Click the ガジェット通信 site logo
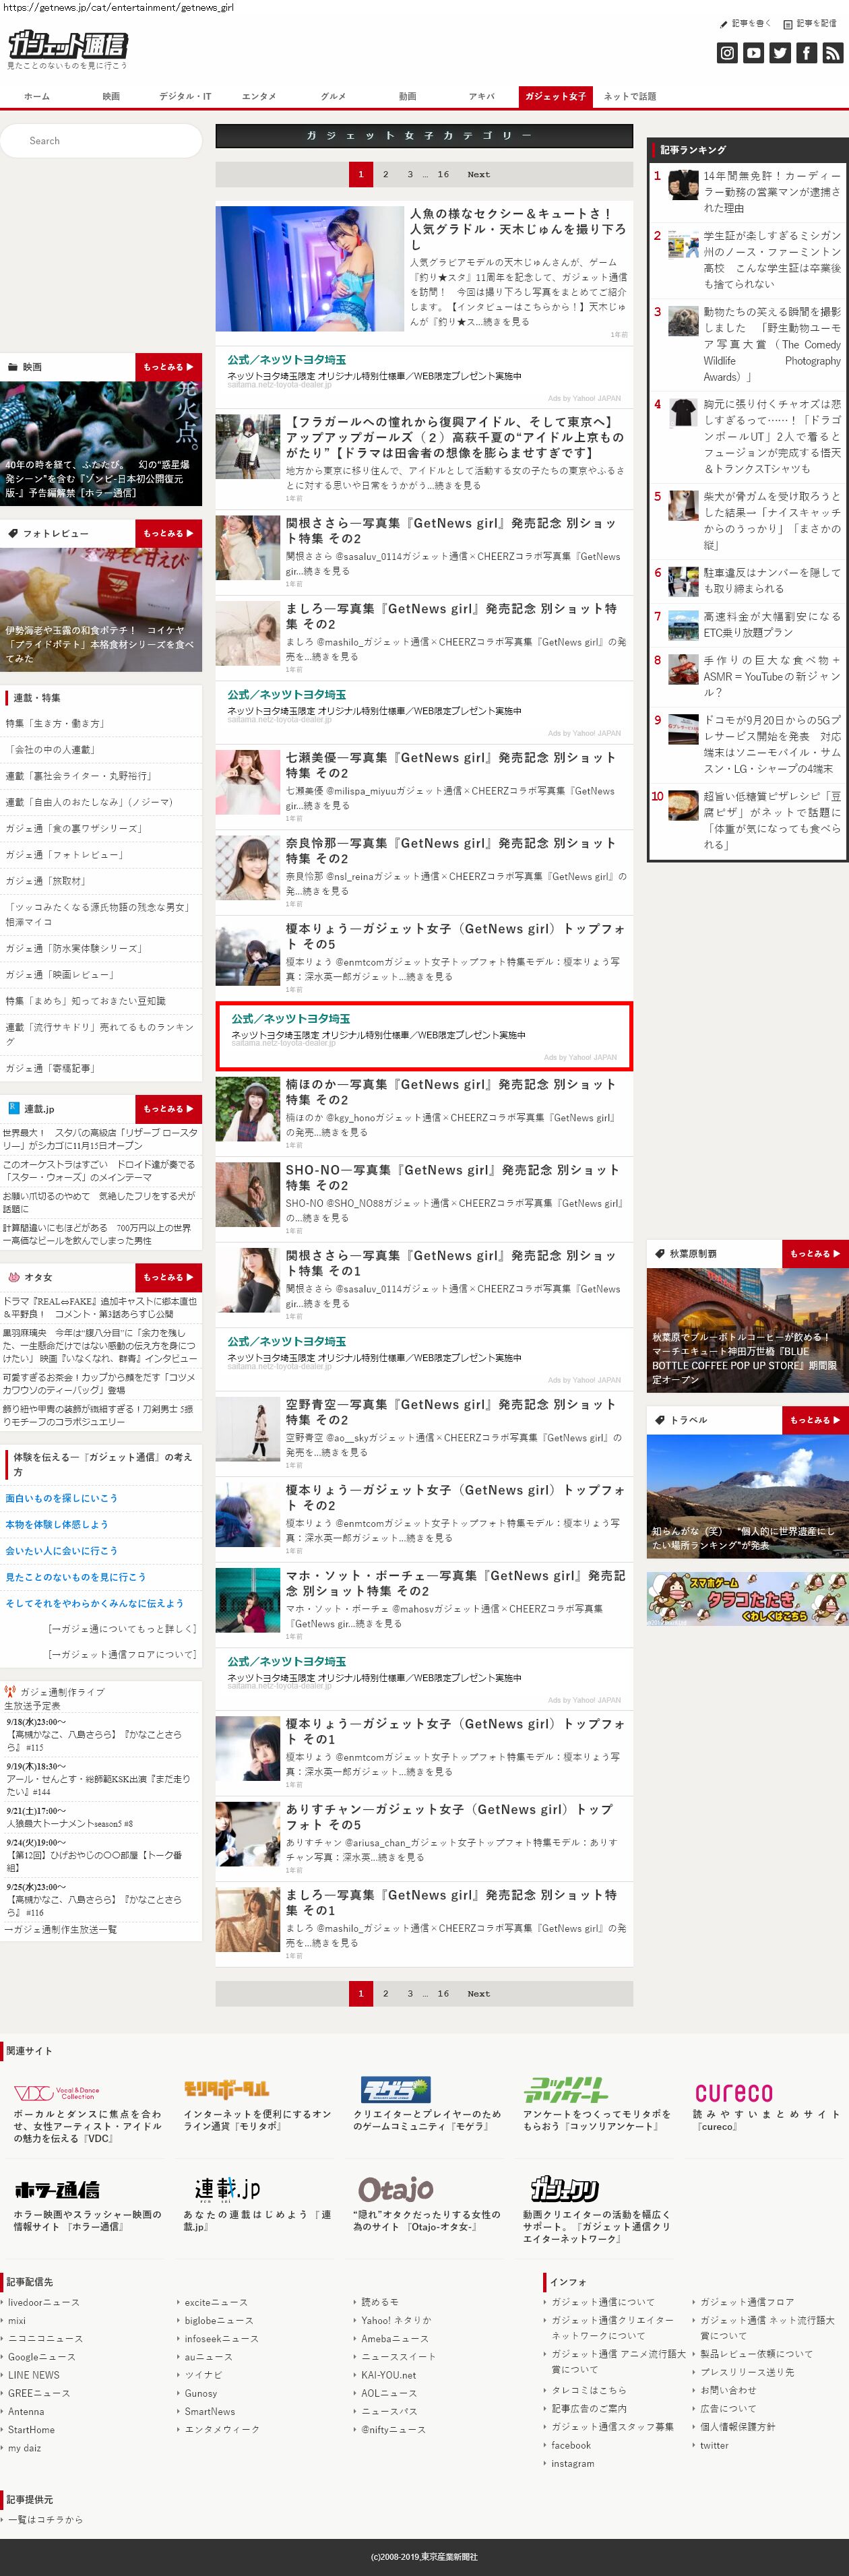The height and width of the screenshot is (2576, 849). (x=68, y=46)
